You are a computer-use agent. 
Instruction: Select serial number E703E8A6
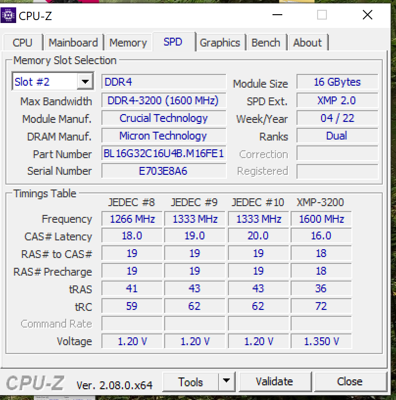(164, 171)
